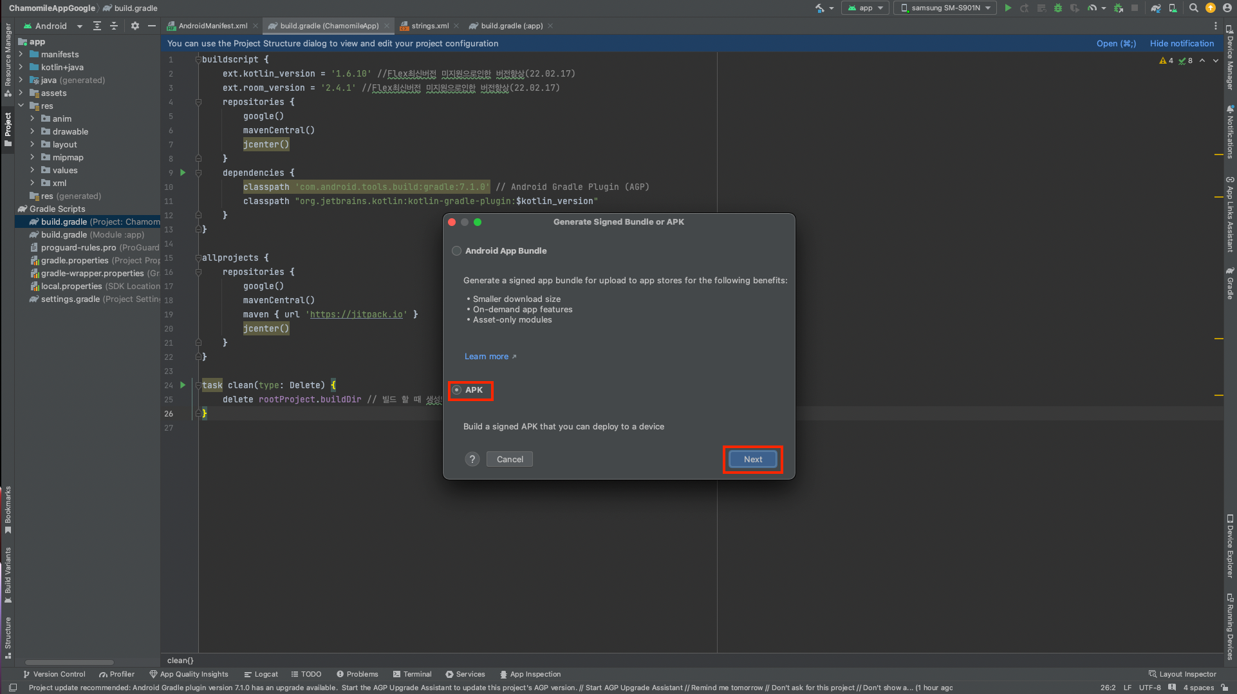
Task: Open the Problems tool window
Action: point(358,674)
